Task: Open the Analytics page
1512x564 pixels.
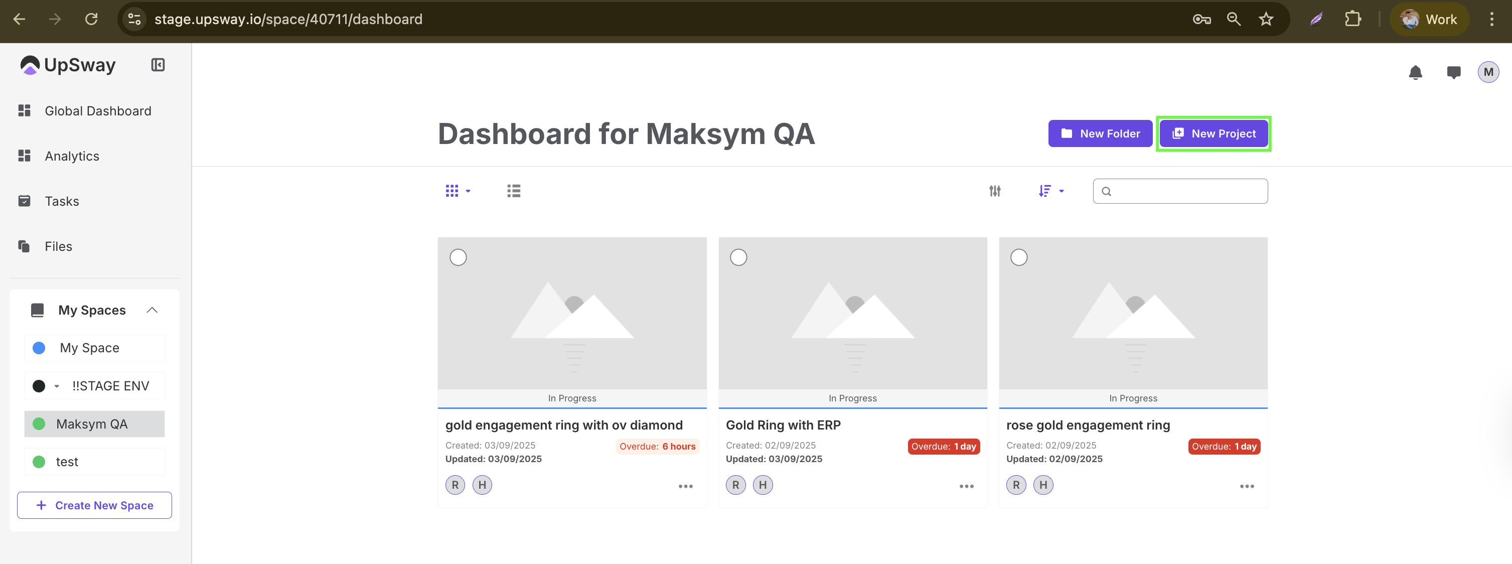Action: 72,156
